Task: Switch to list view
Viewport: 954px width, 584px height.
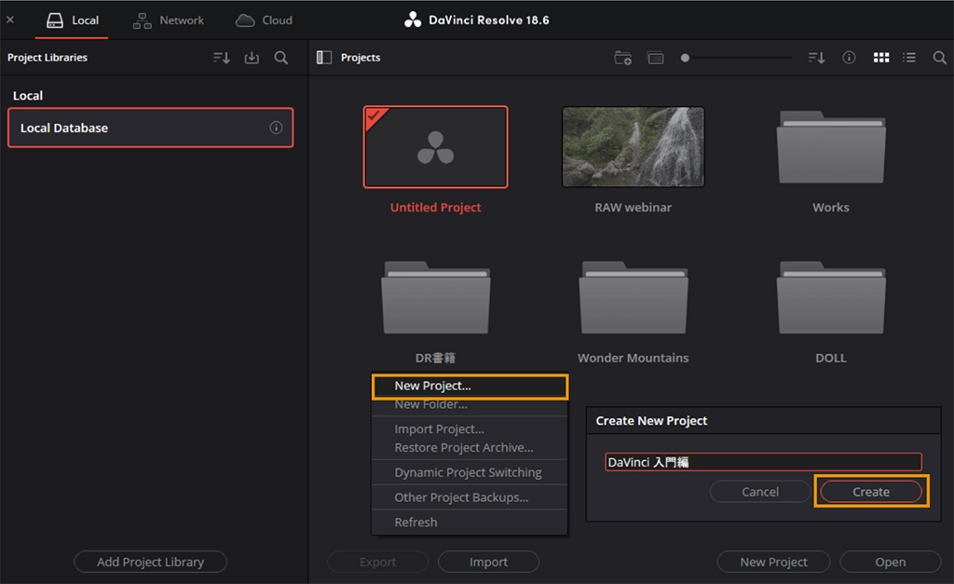Action: (x=909, y=57)
